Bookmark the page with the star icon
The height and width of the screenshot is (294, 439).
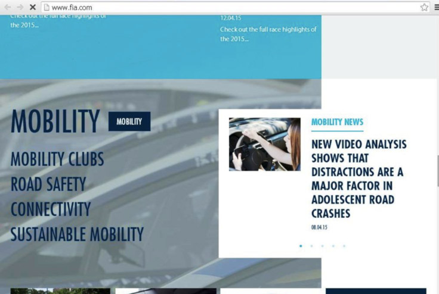pos(424,7)
